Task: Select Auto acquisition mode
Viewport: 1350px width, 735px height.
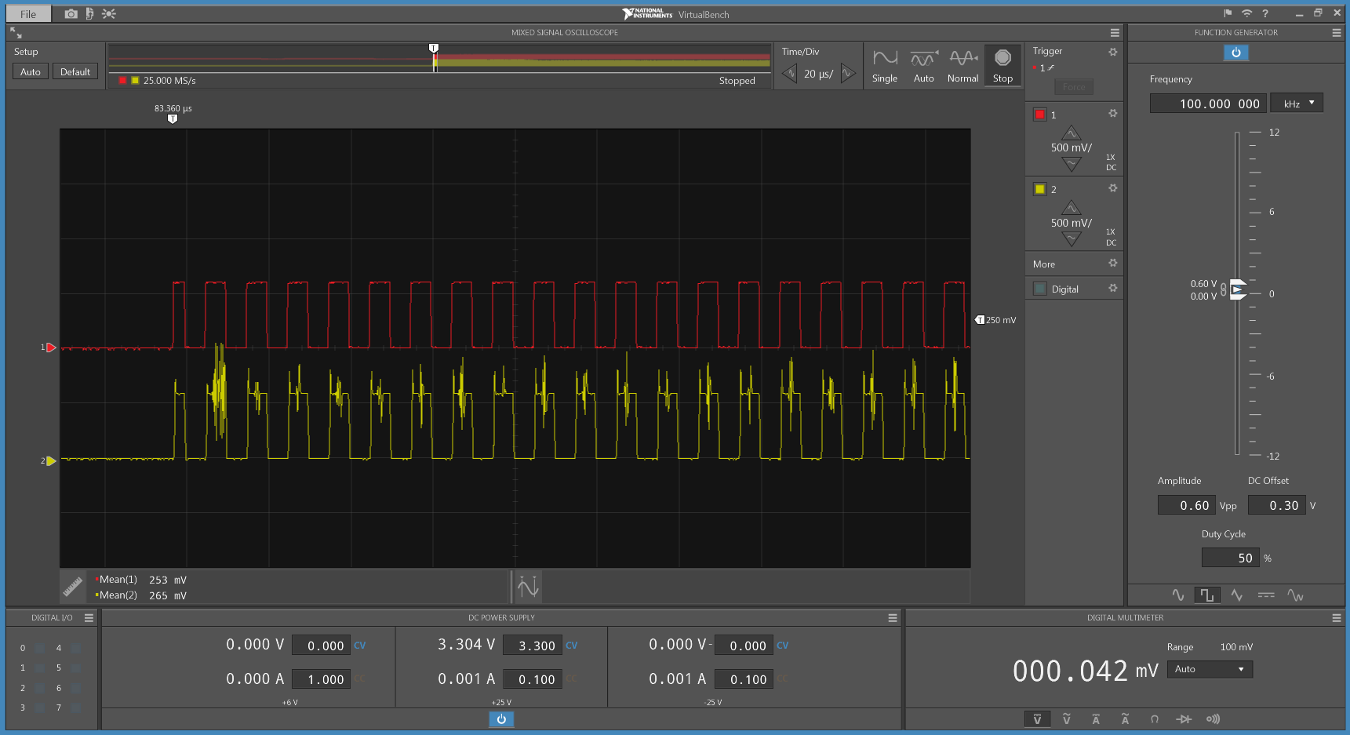Action: 924,66
